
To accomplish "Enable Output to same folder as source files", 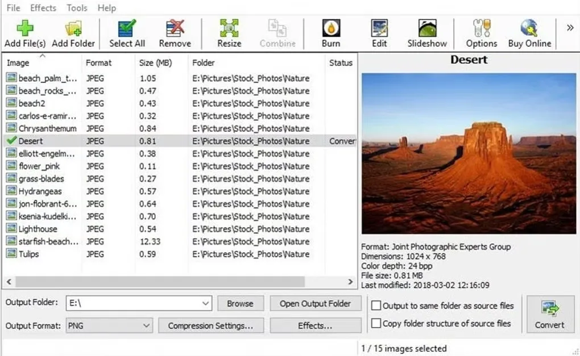I will (x=376, y=305).
